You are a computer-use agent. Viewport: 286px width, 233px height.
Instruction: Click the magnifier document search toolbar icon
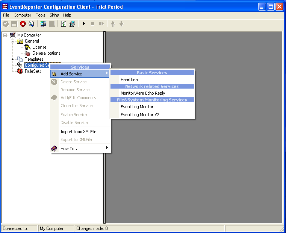click(31, 24)
